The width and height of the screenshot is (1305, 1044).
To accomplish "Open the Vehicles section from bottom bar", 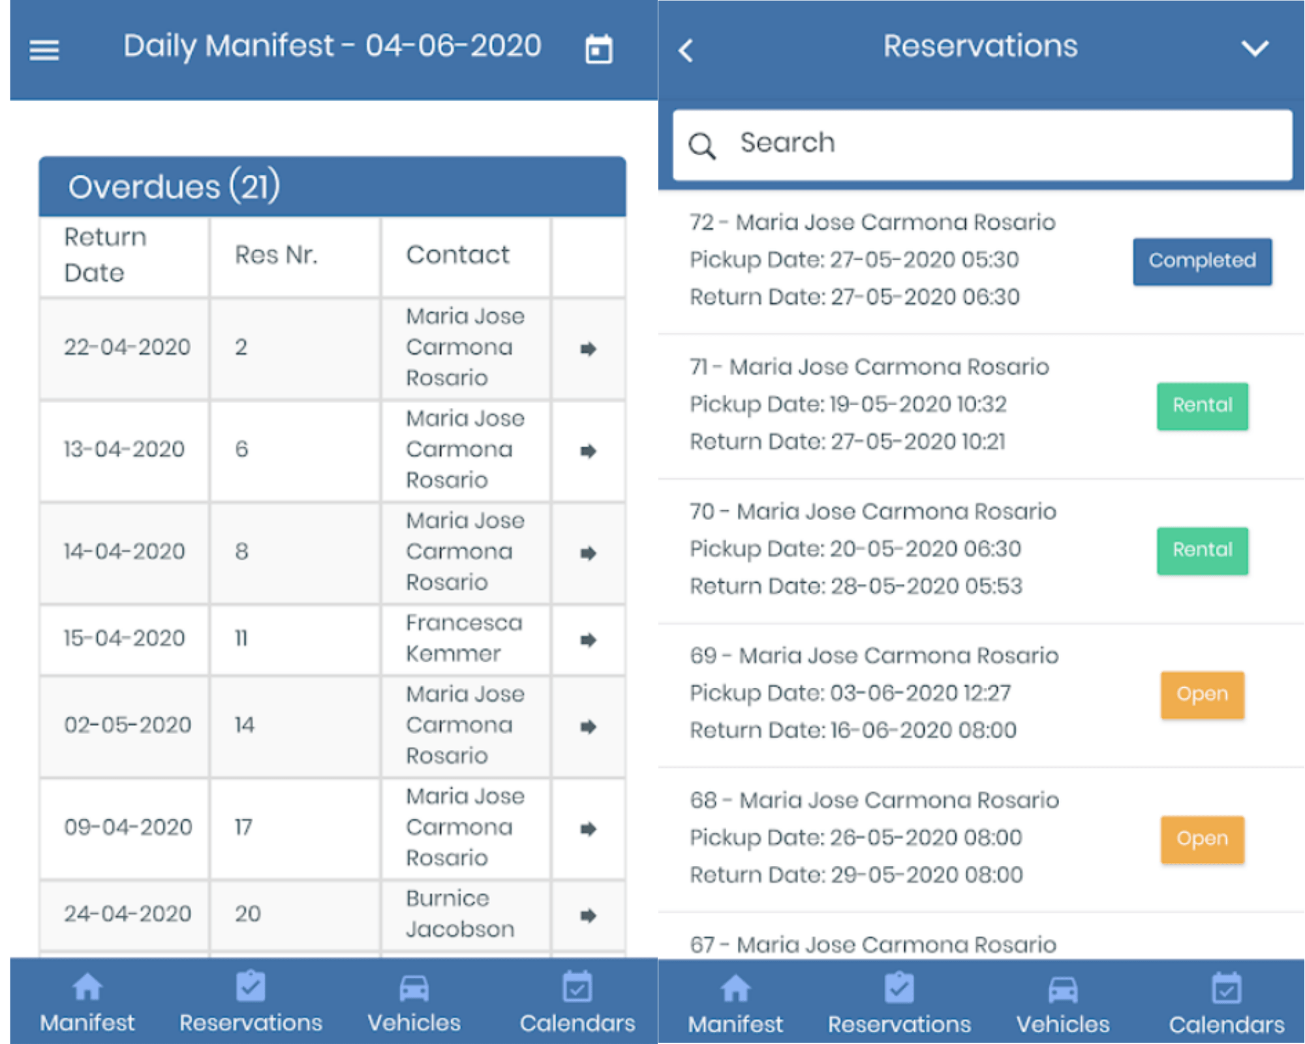I will point(414,992).
